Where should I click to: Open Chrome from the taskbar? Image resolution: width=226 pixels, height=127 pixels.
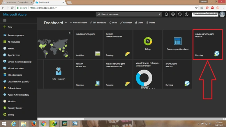pyautogui.click(x=44, y=124)
